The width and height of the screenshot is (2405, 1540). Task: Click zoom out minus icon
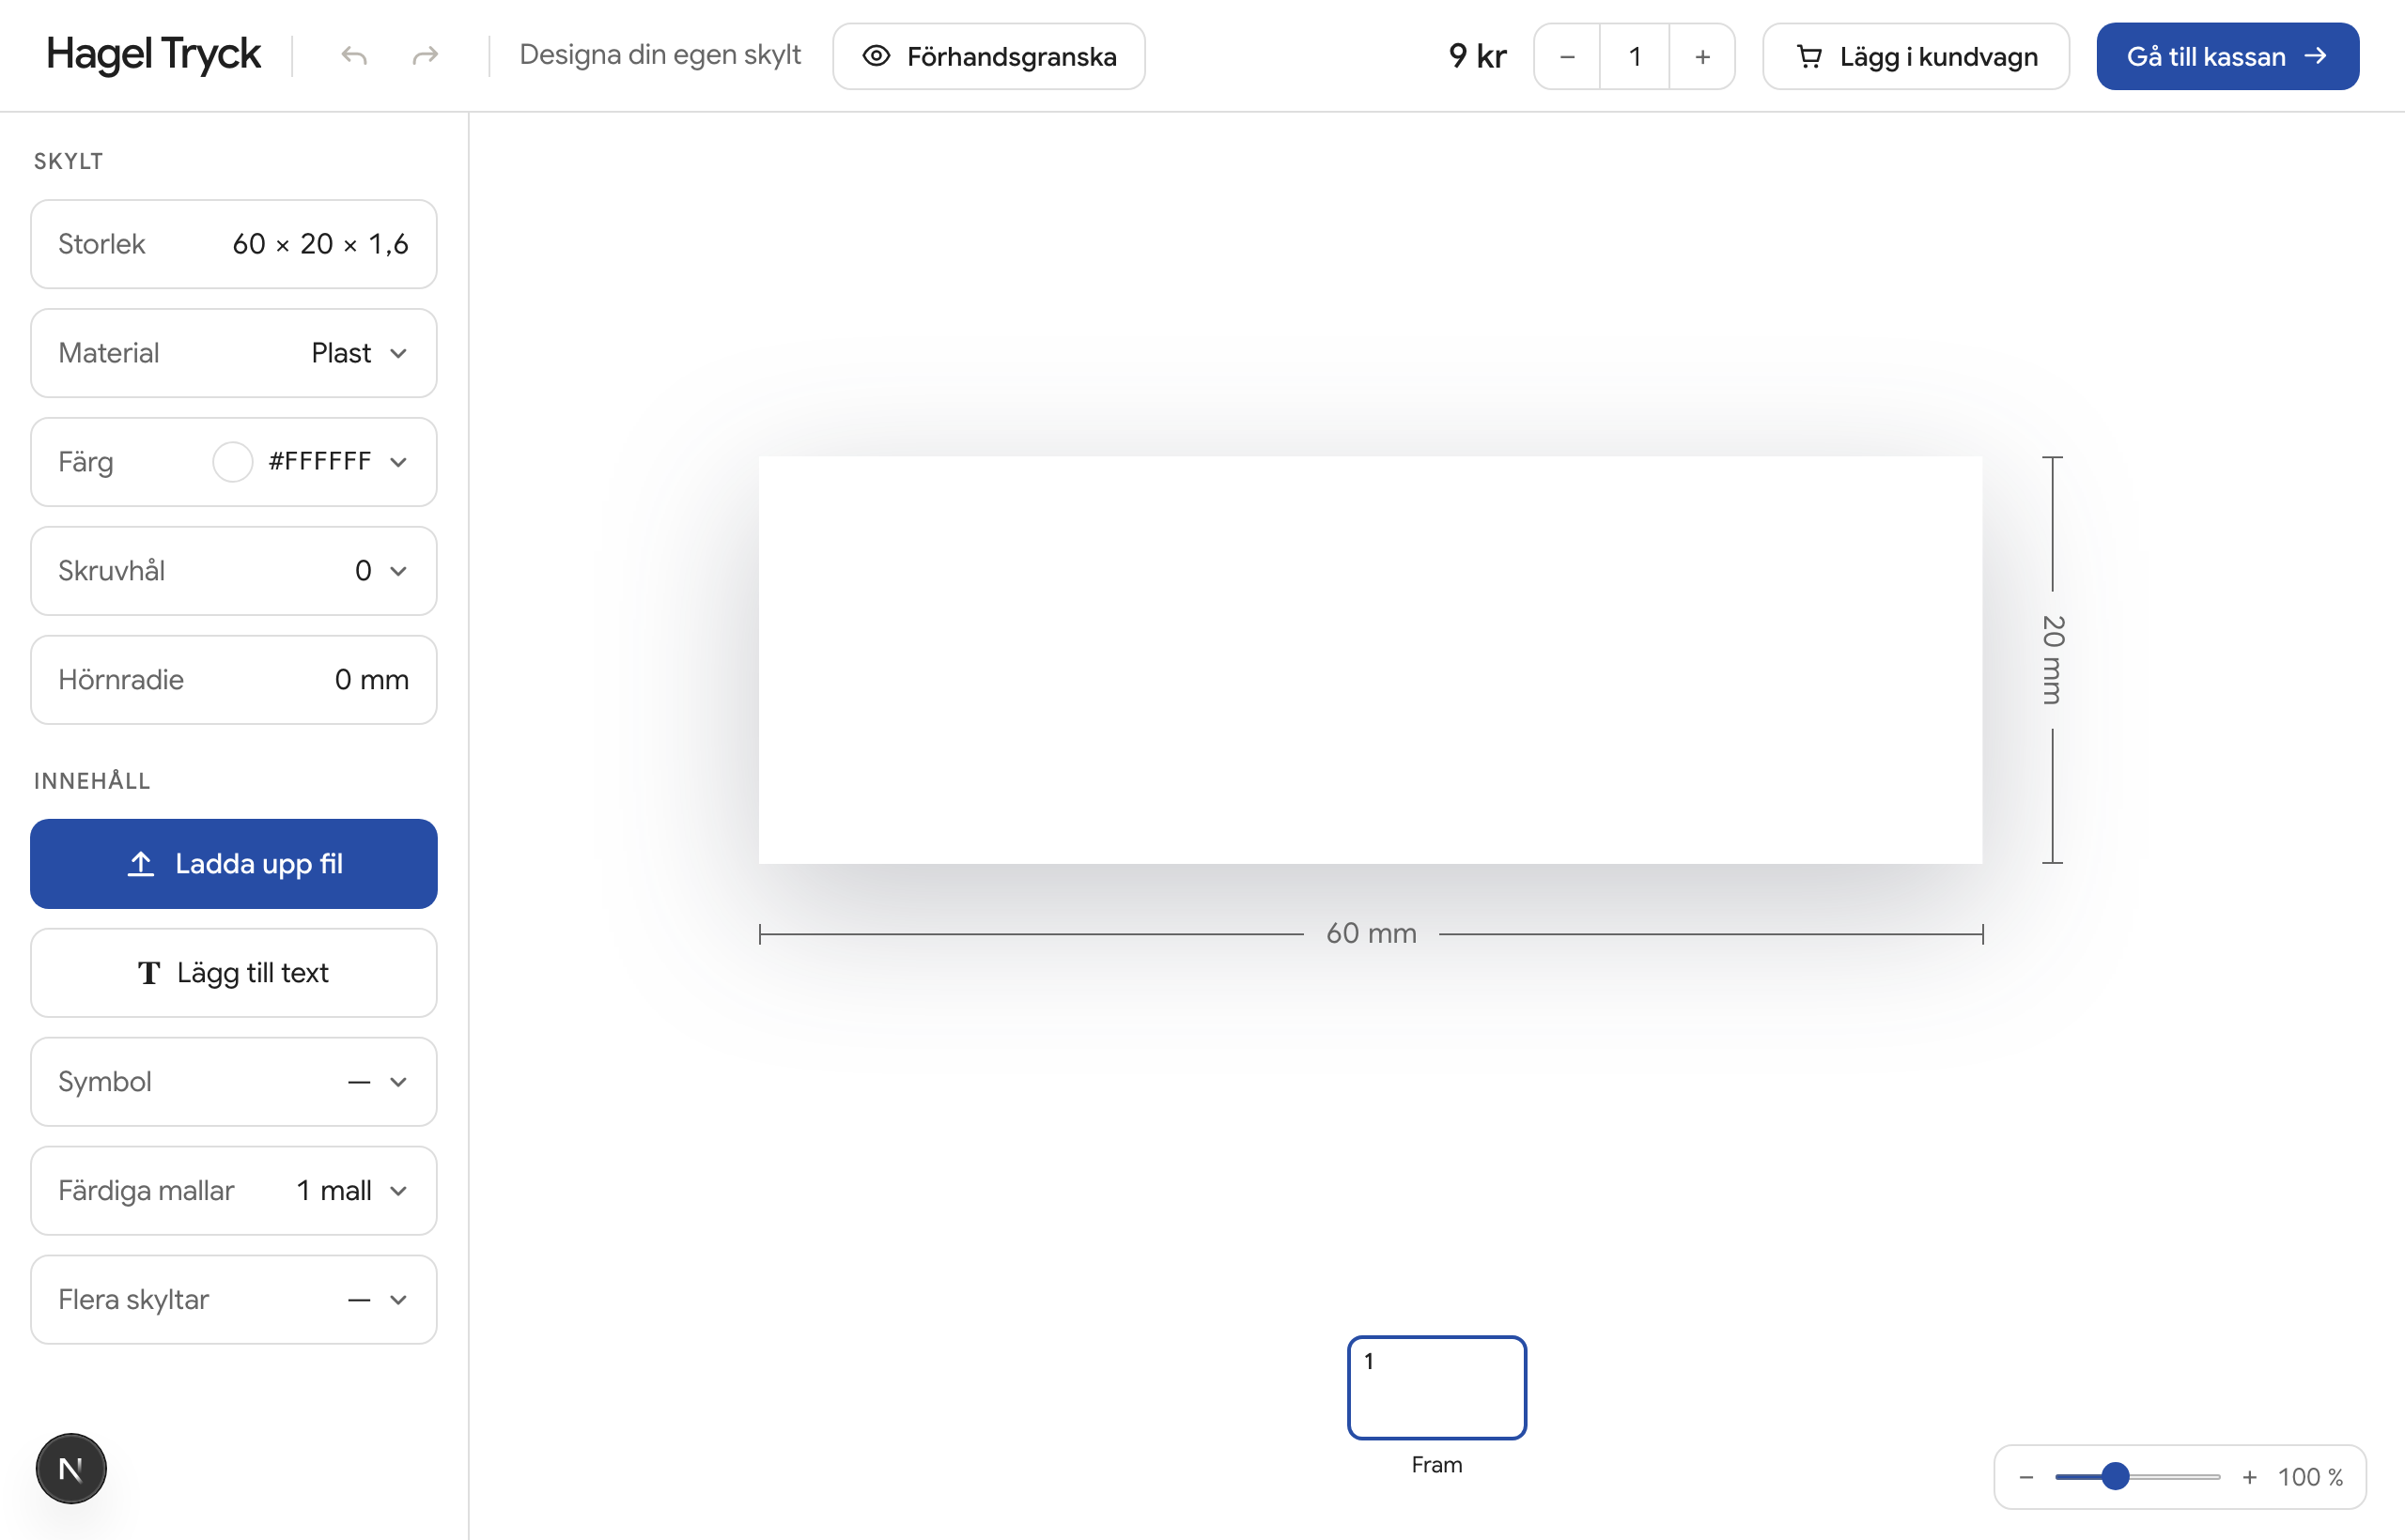tap(2025, 1477)
